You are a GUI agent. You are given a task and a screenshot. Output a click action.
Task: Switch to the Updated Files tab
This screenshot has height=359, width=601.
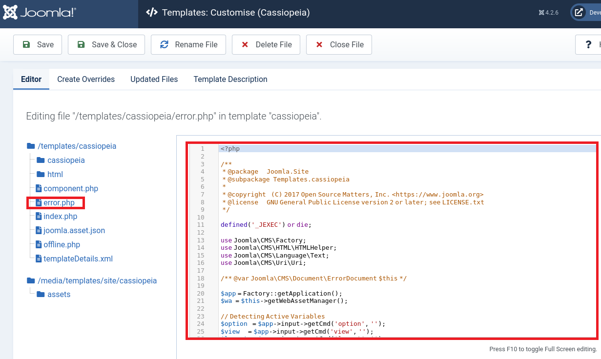coord(154,79)
